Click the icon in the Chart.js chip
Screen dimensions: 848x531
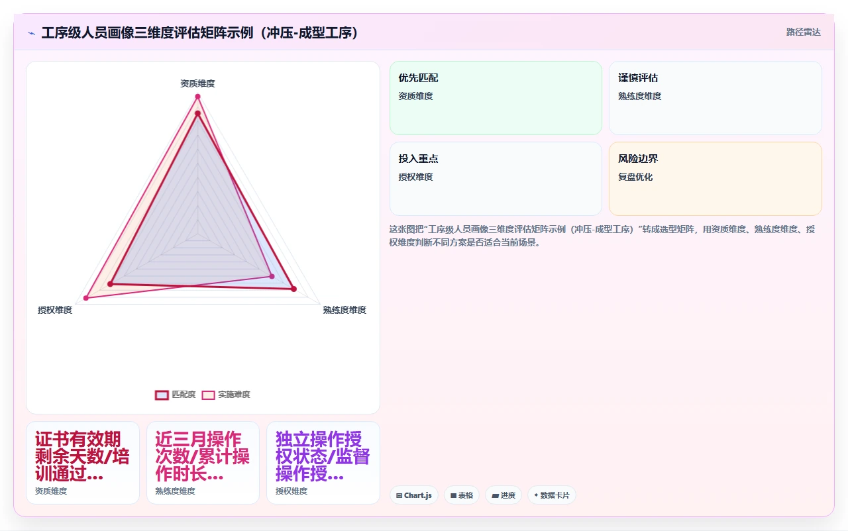(399, 495)
